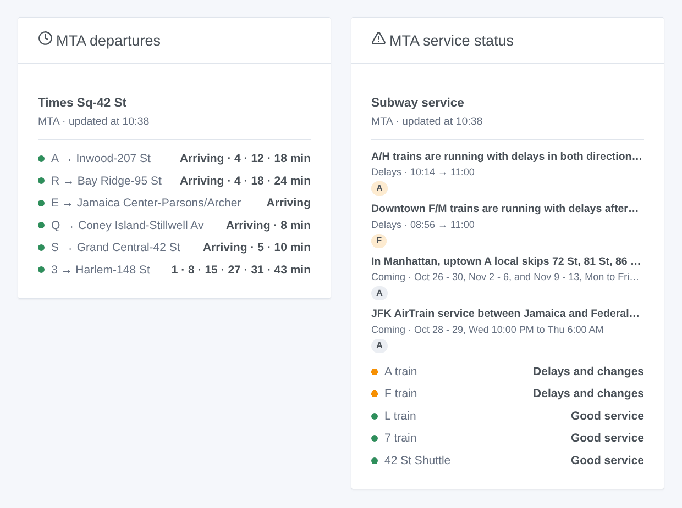The width and height of the screenshot is (682, 508).
Task: Click the green dot of E to Jamaica Center
Action: pos(41,203)
